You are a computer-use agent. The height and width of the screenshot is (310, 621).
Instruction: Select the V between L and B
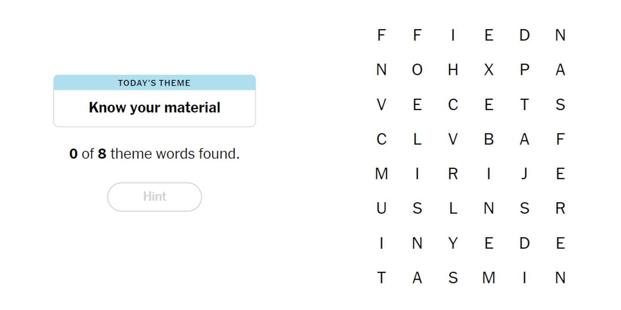(x=453, y=139)
